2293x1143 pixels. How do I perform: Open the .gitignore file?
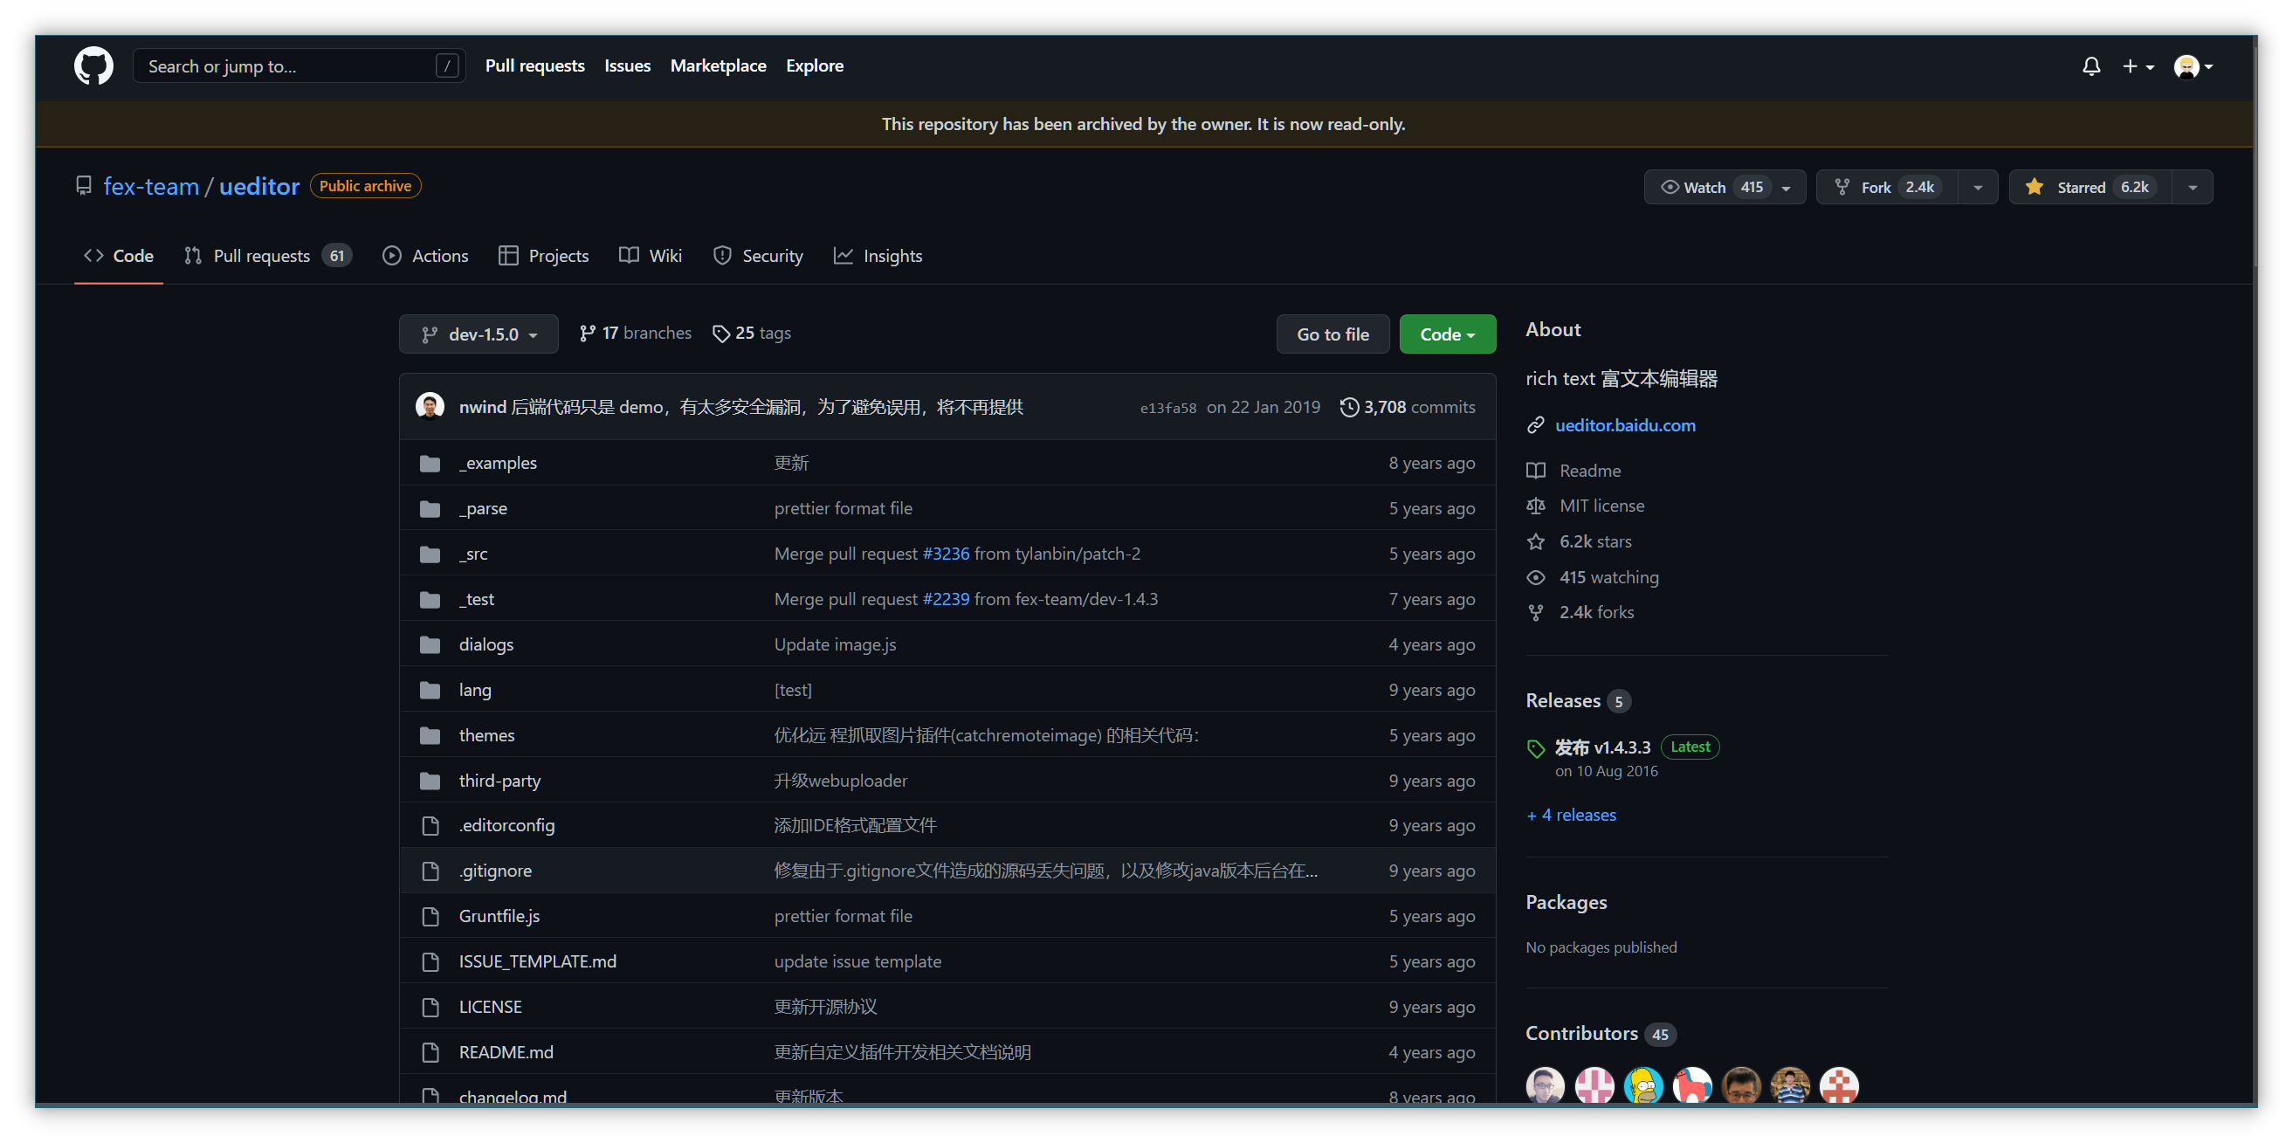point(495,871)
